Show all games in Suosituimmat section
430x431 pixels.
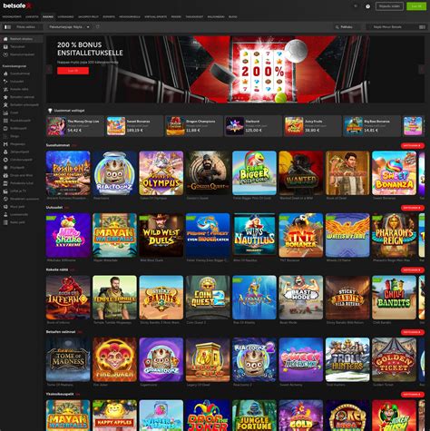(x=413, y=145)
